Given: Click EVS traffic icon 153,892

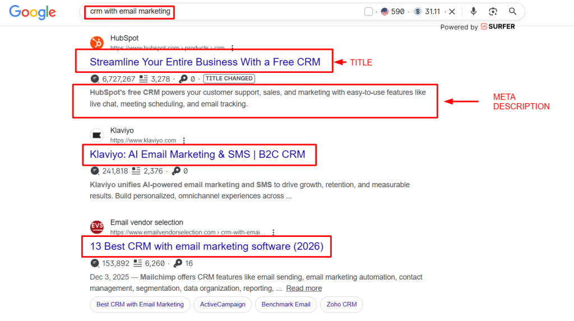Looking at the screenshot, I should coord(95,263).
